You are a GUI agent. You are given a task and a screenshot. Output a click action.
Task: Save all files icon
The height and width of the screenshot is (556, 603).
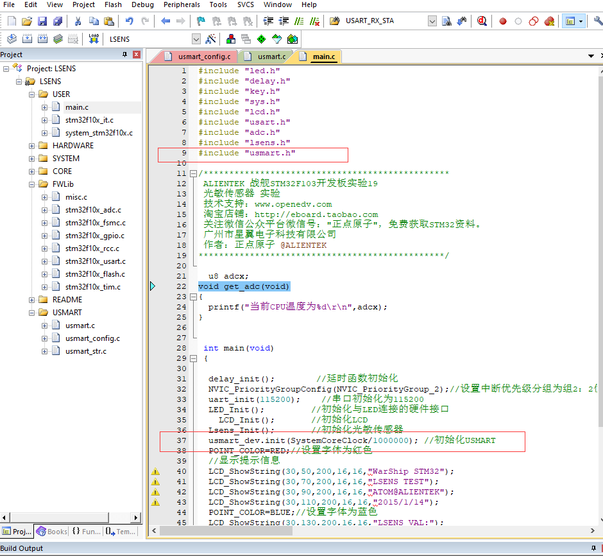coord(58,21)
